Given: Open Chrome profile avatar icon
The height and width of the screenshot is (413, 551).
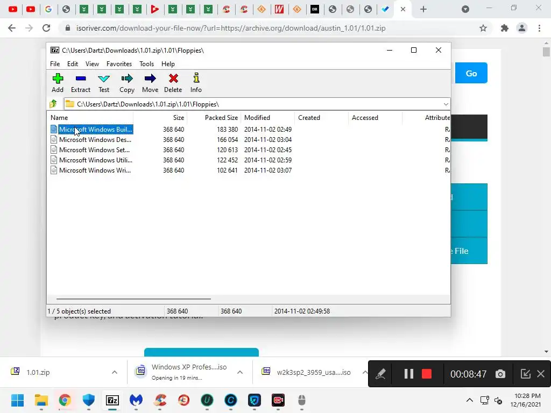Looking at the screenshot, I should point(522,28).
